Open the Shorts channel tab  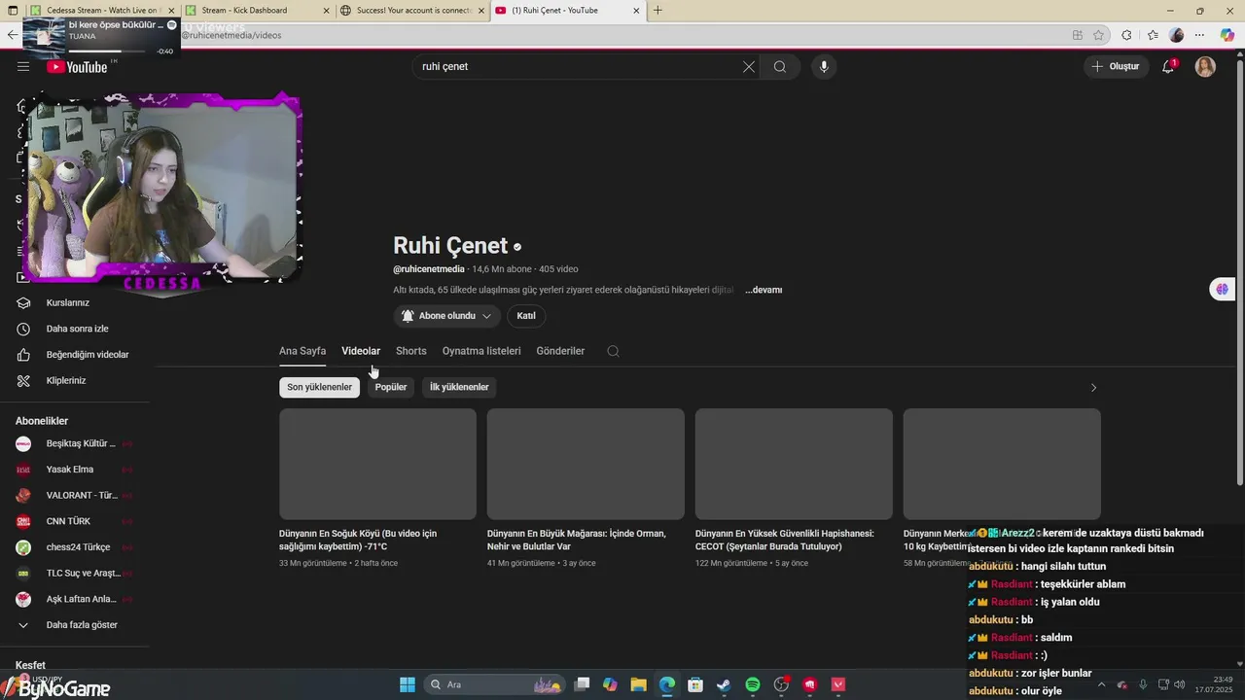click(x=411, y=351)
